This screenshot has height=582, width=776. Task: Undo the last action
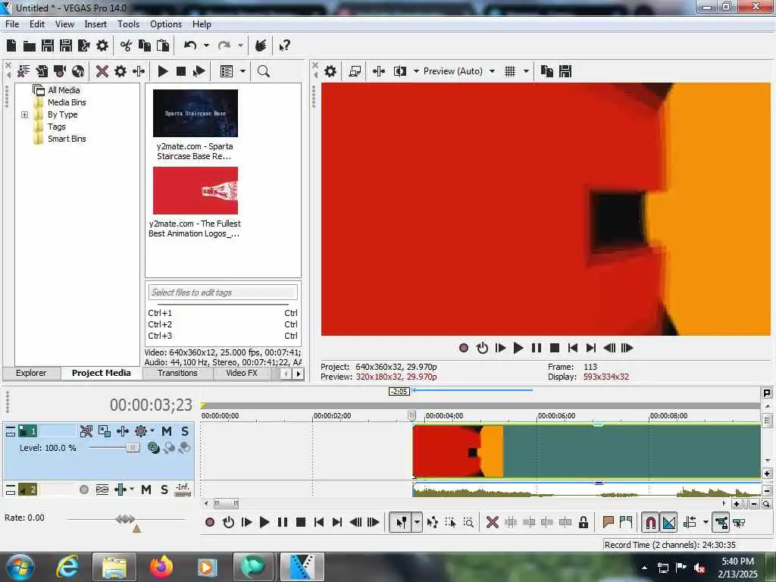click(190, 46)
